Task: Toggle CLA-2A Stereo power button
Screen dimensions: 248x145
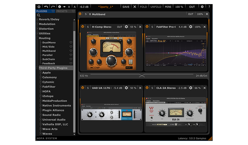Action: 147,88
